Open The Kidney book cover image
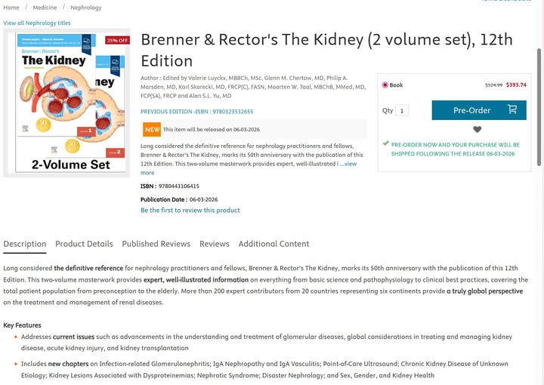Viewport: 544px width, 385px height. click(x=66, y=103)
